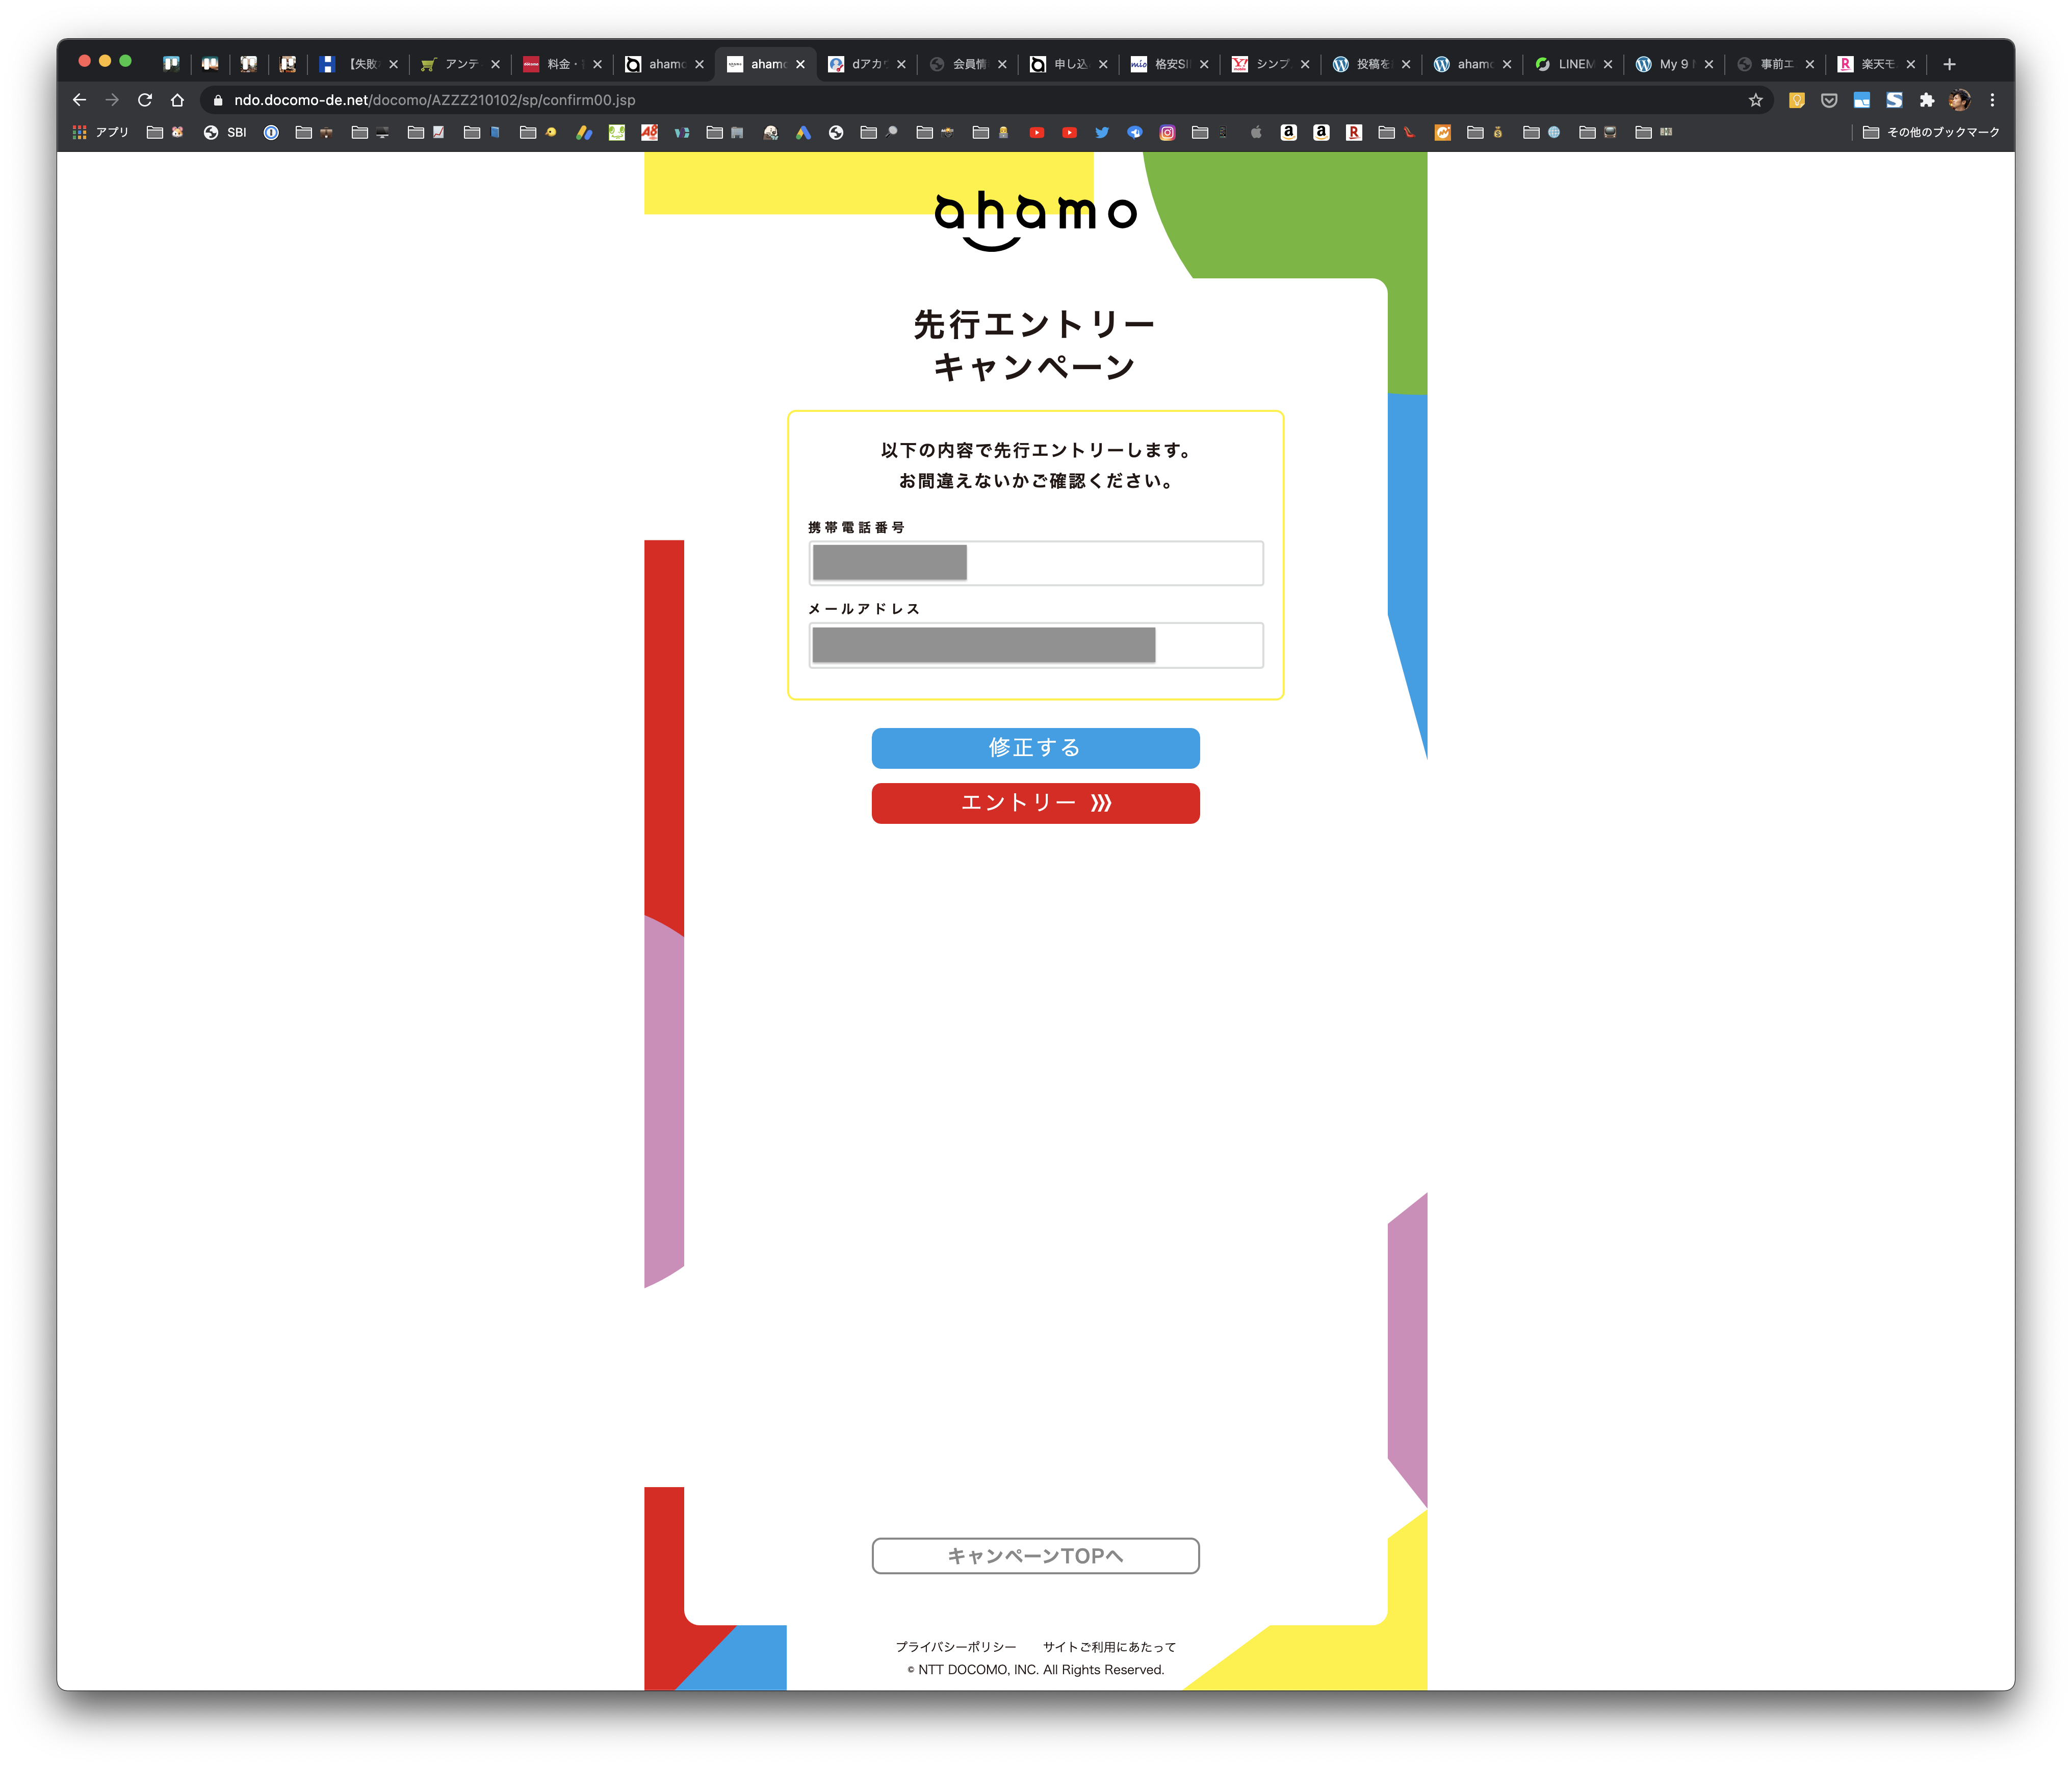Open a new tab with the plus button
The width and height of the screenshot is (2072, 1766).
click(1949, 64)
